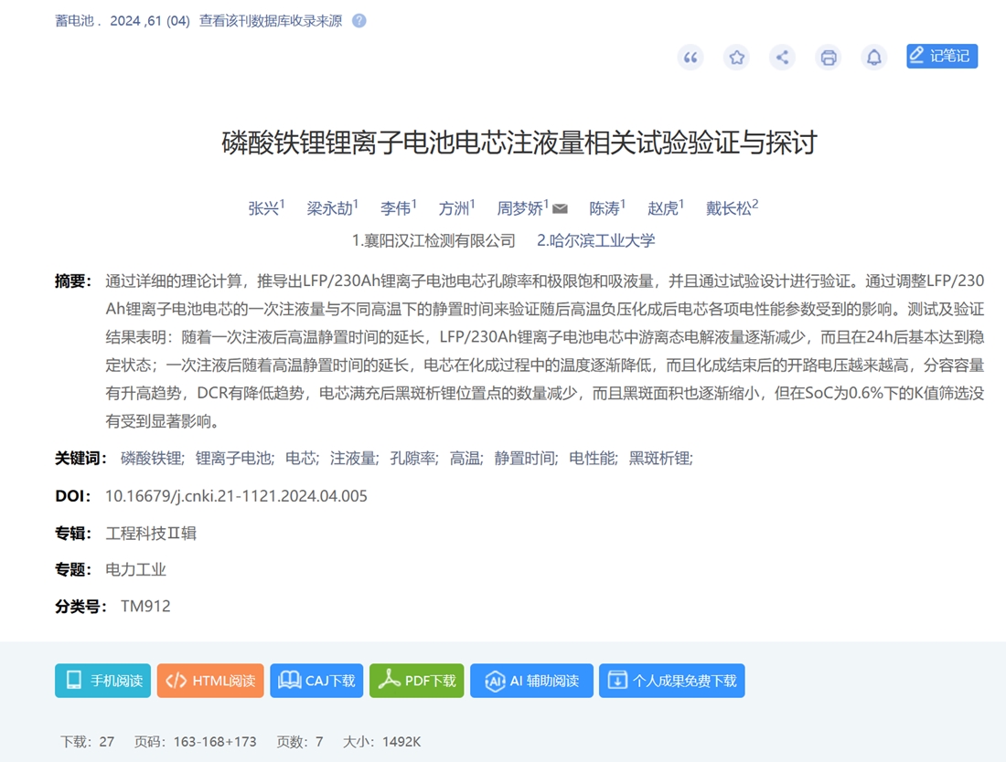Click 个人成果免费下载 download option

[x=671, y=680]
